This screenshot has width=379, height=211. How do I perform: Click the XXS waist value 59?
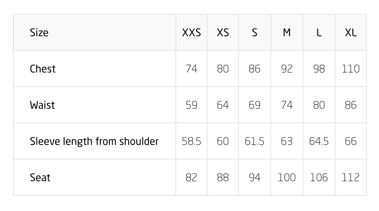(x=192, y=105)
